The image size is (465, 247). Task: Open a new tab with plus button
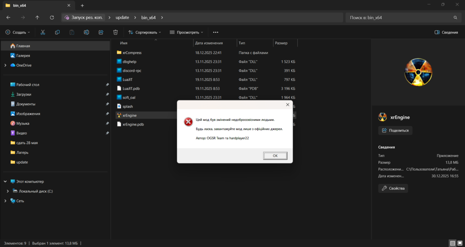pos(82,5)
